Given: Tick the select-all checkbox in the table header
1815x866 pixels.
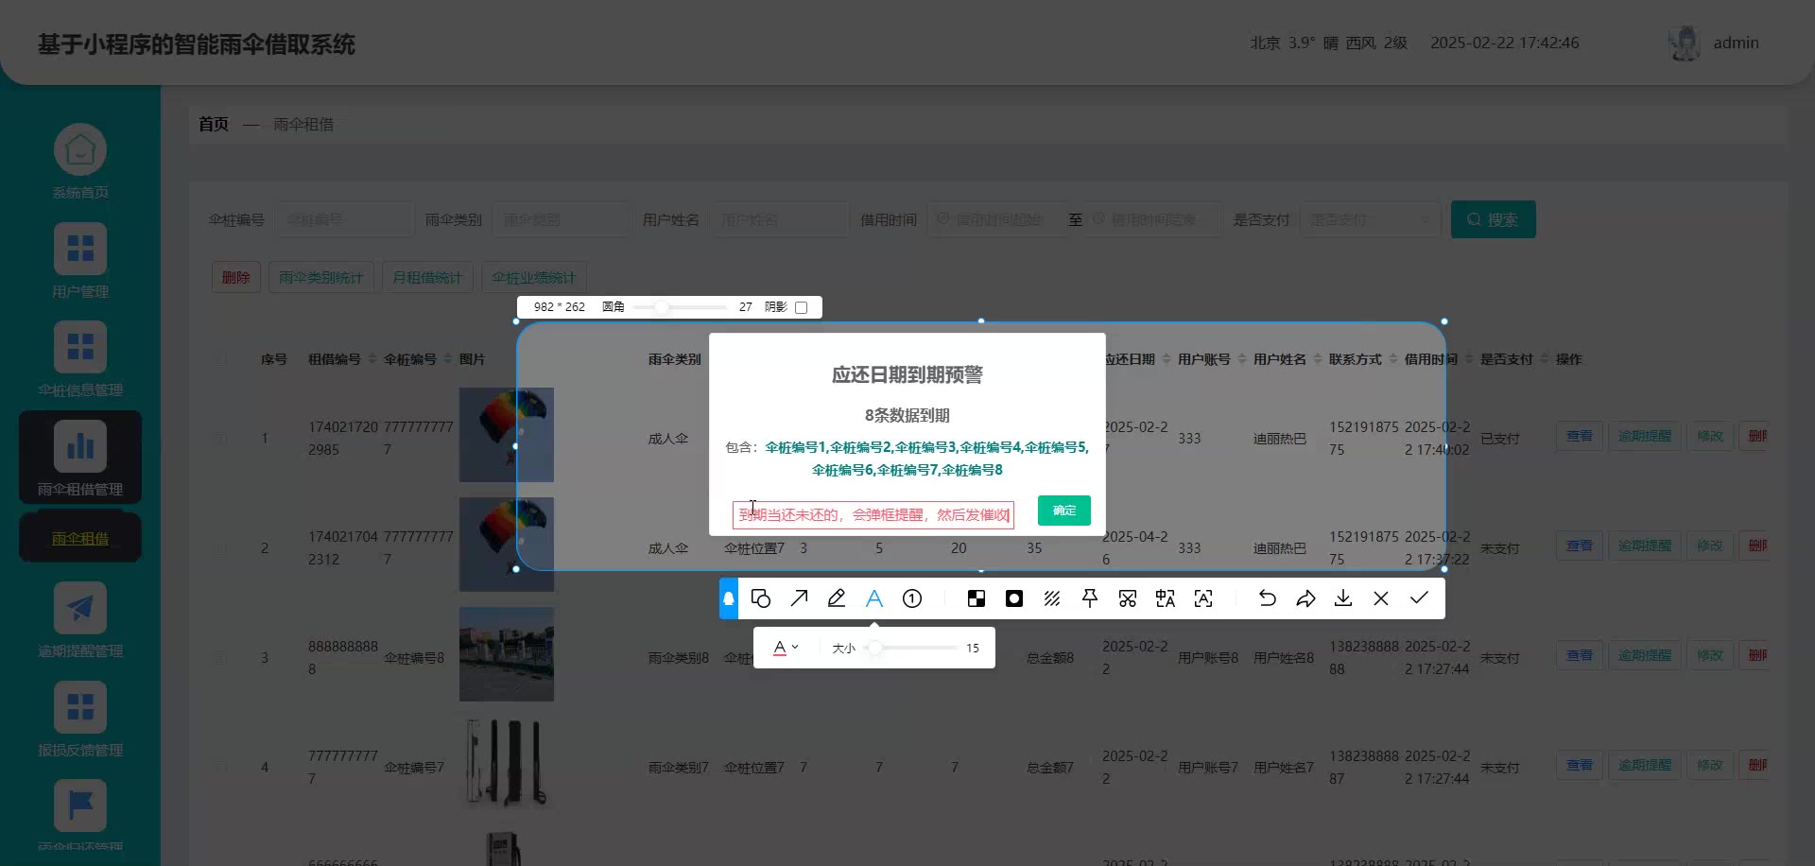Looking at the screenshot, I should [x=222, y=359].
